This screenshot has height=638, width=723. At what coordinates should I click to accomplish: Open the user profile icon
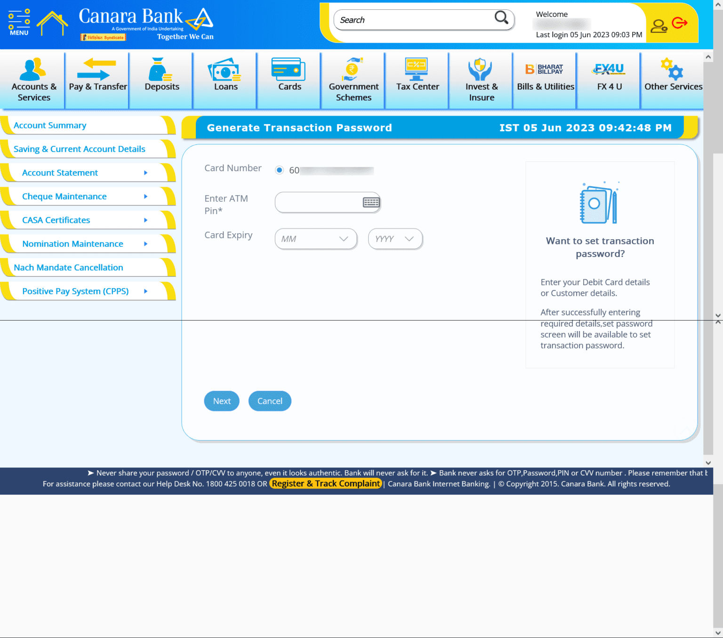[659, 26]
